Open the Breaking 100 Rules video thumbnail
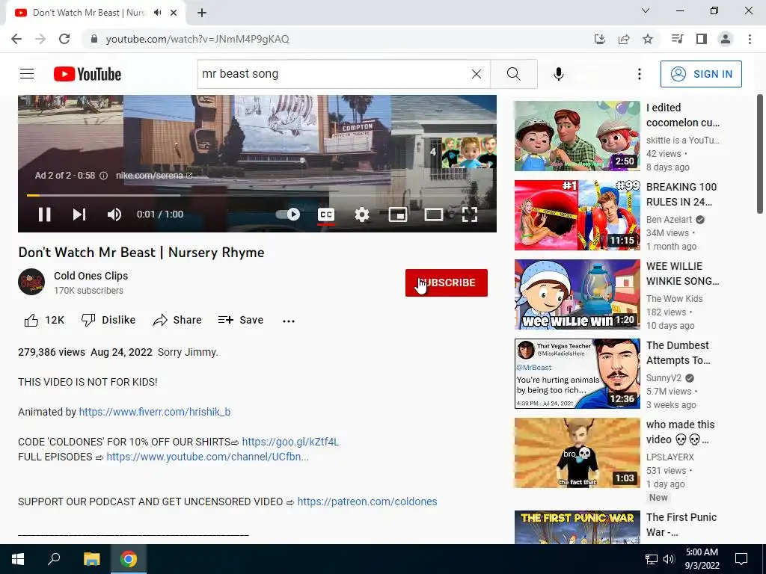This screenshot has height=574, width=766. pyautogui.click(x=577, y=215)
